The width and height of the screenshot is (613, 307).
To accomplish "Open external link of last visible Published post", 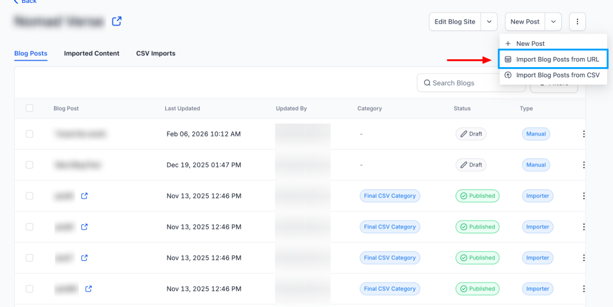I will pyautogui.click(x=88, y=289).
